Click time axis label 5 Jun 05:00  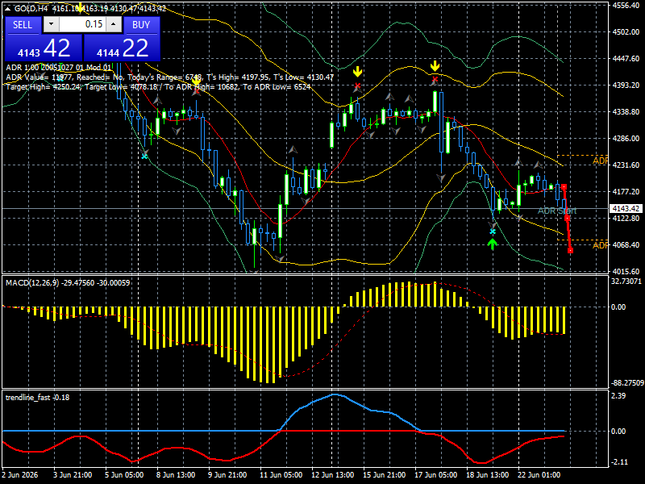click(x=124, y=475)
